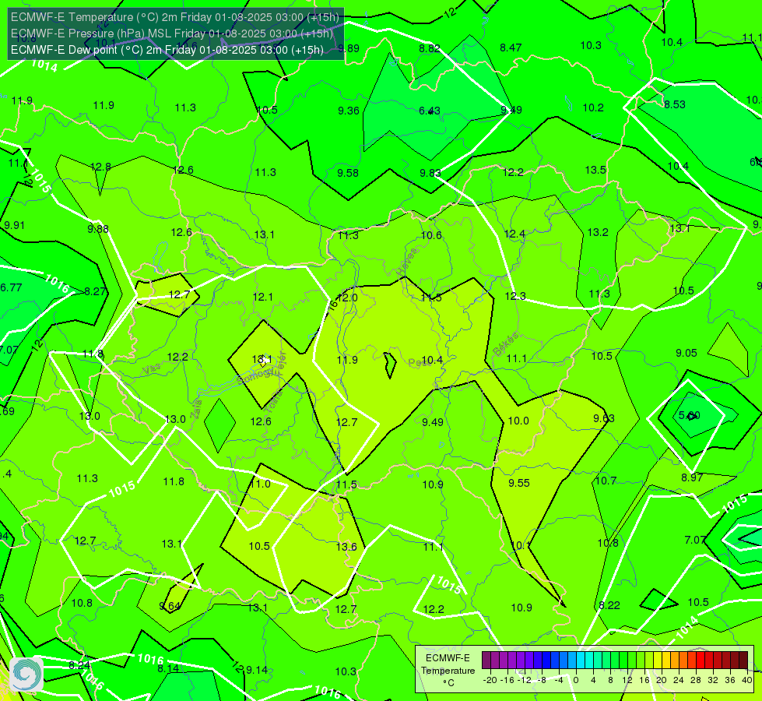Image resolution: width=762 pixels, height=701 pixels.
Task: Click the swirl logo icon in the map corner
Action: (x=26, y=675)
